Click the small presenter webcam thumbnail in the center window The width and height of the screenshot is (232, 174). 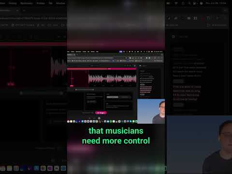point(151,111)
